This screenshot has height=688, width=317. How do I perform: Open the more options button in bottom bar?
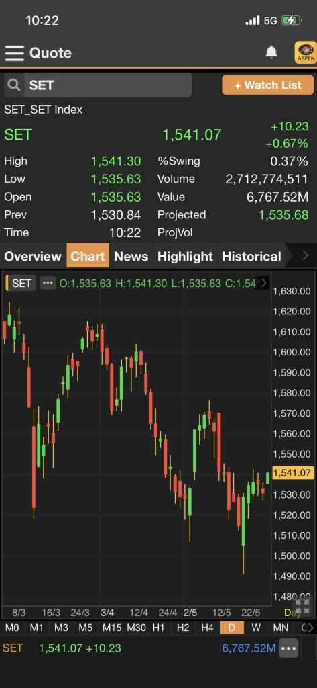289,648
